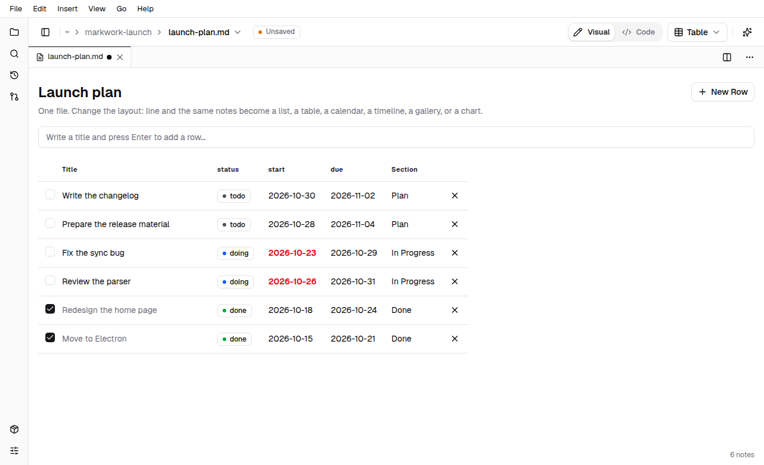Image resolution: width=764 pixels, height=465 pixels.
Task: Open the source control branch icon
Action: tap(14, 97)
